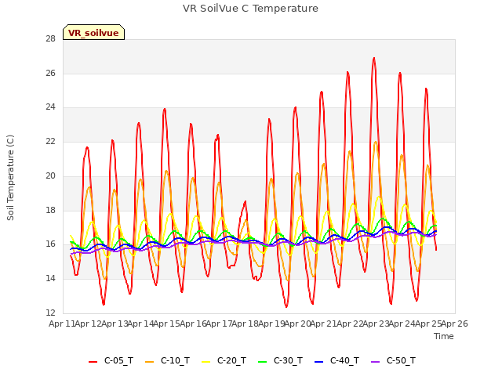The image size is (502, 376).
Task: Click the green C-30_T legend color marker
Action: tap(263, 362)
